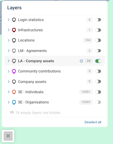Click the 10085 count badge
The height and width of the screenshot is (144, 113).
[86, 102]
